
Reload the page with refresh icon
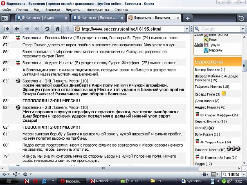click(47, 29)
